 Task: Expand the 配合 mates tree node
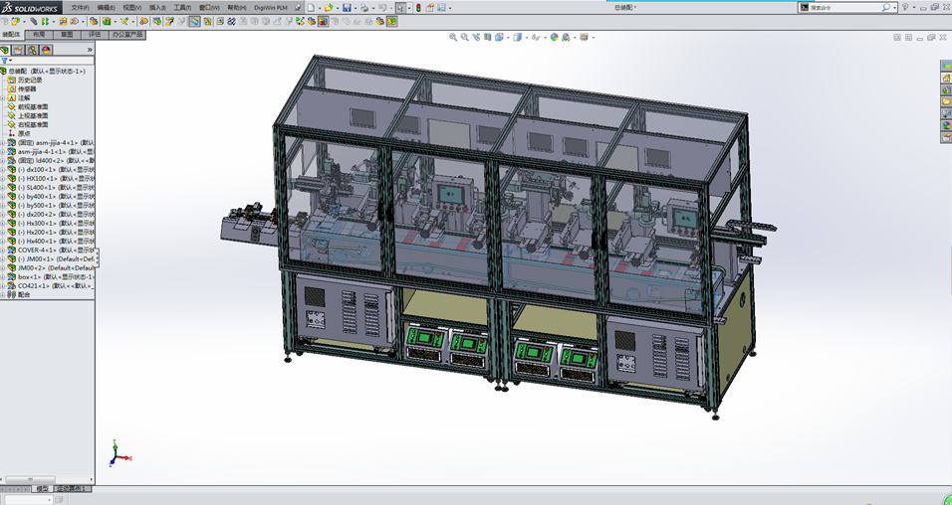(3, 294)
